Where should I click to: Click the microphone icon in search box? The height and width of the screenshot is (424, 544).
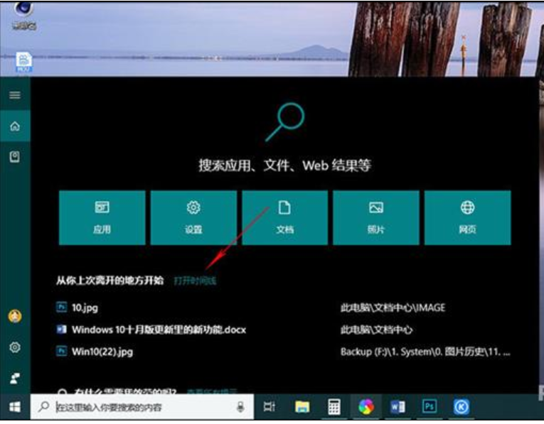[x=241, y=407]
